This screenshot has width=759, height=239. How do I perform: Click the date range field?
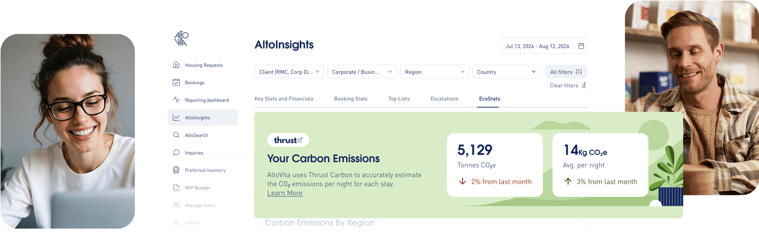pos(537,46)
